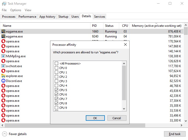The image size is (188, 140).
Task: Check the CPU 0 checkbox
Action: click(56, 68)
